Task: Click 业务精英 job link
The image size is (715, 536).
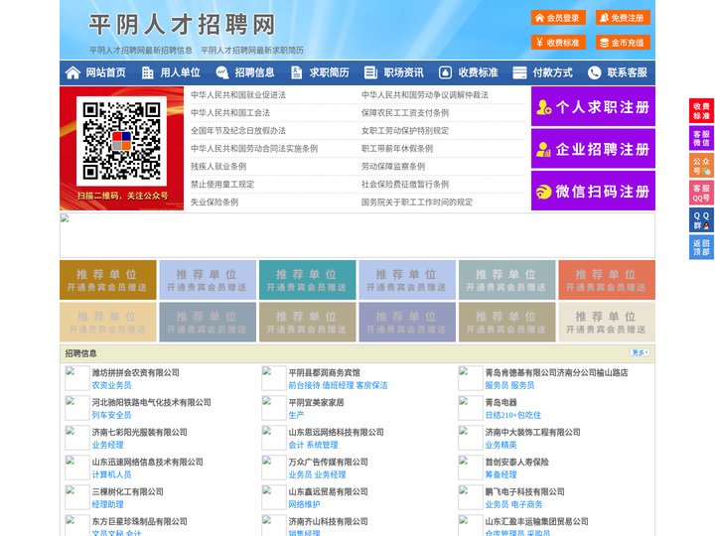Action: (x=500, y=445)
